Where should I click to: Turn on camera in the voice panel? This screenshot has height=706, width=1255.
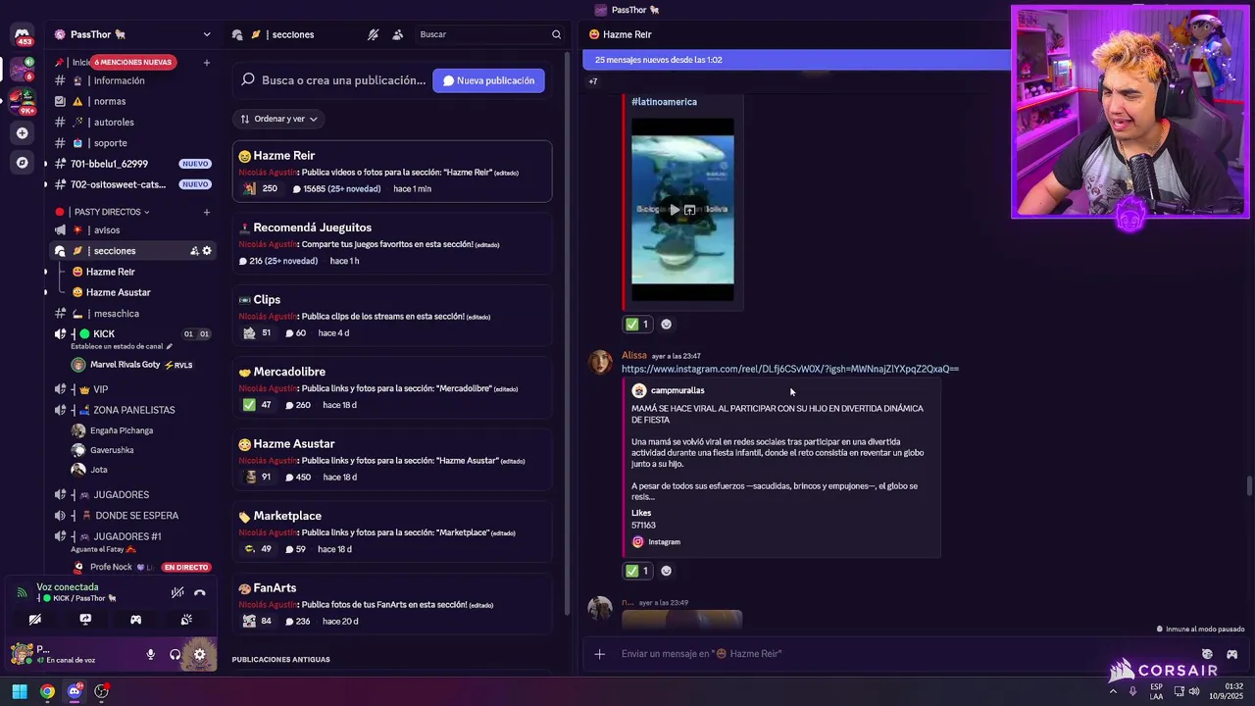(x=35, y=620)
